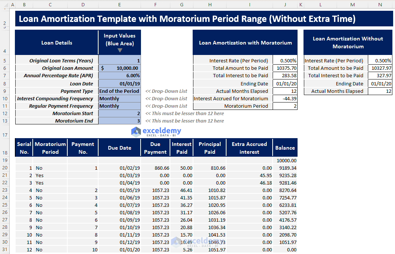Click Loan Amortization Without Moratorium header
This screenshot has width=395, height=254.
(x=348, y=42)
